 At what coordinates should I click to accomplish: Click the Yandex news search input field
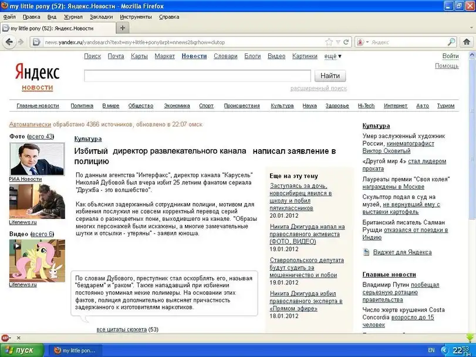[x=197, y=76]
